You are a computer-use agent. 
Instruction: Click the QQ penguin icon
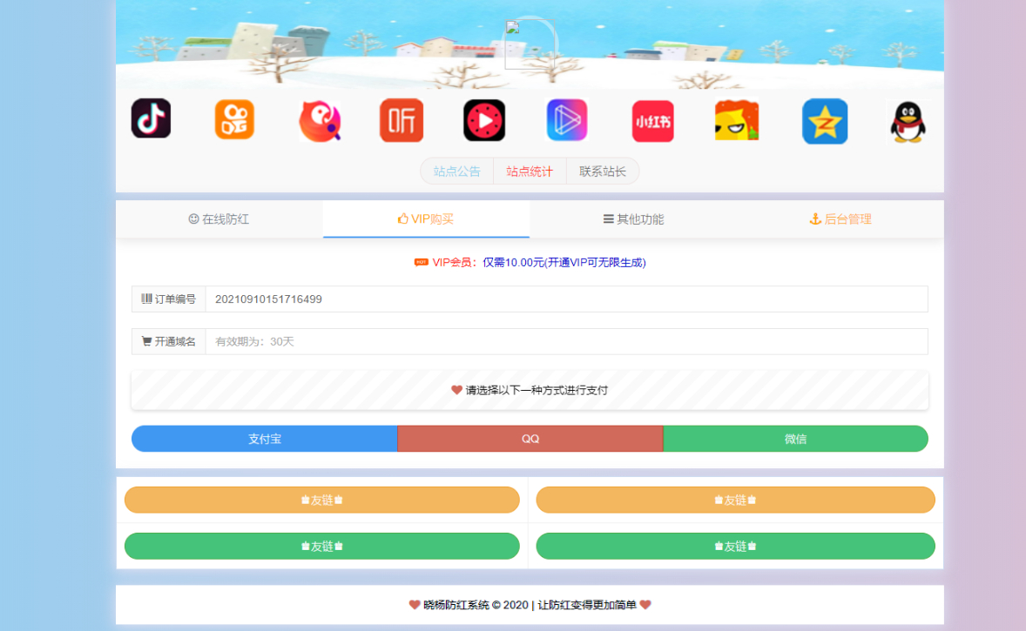pos(908,122)
